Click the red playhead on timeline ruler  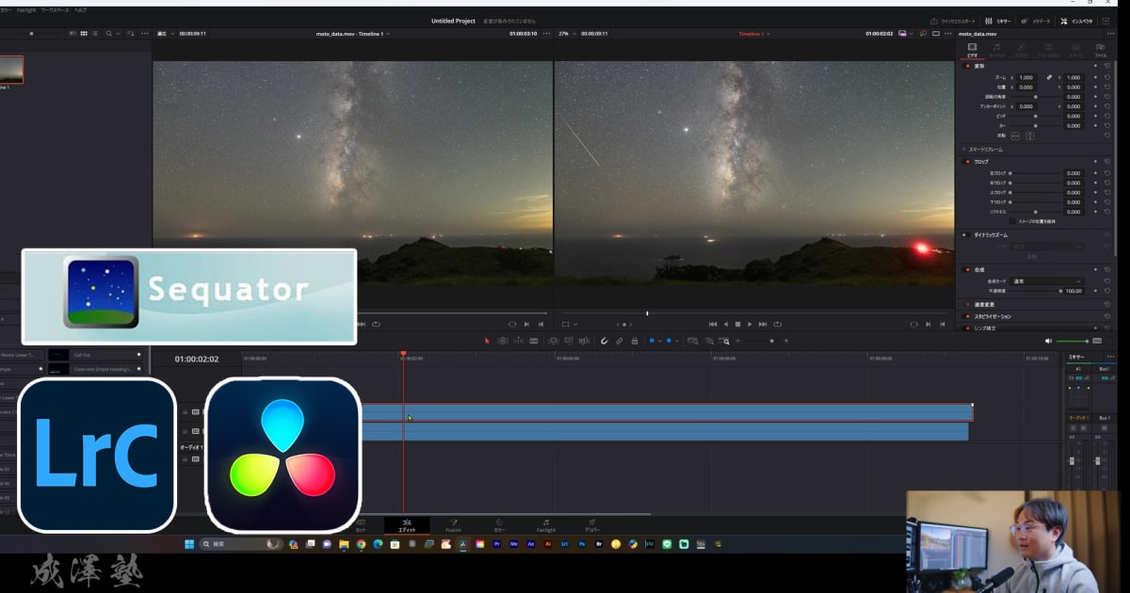(x=403, y=354)
